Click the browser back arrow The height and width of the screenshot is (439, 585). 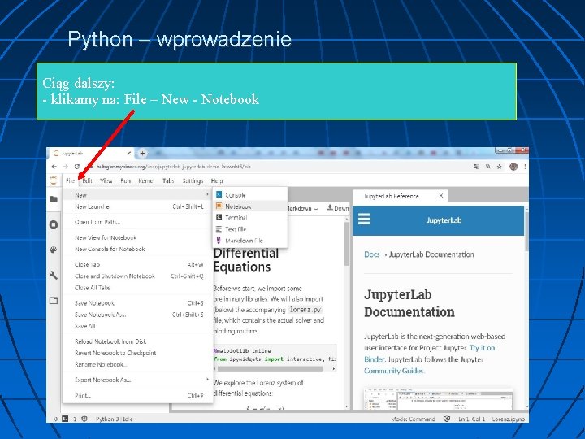[x=54, y=167]
